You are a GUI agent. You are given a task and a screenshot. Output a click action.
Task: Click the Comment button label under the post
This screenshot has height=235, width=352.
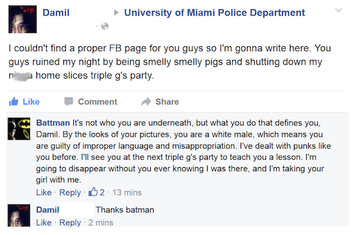(x=97, y=102)
